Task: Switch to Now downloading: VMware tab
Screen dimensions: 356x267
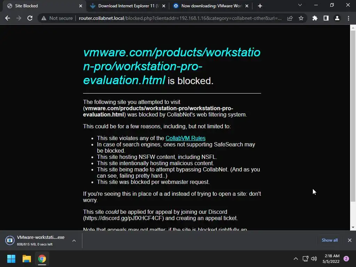Action: pos(211,6)
